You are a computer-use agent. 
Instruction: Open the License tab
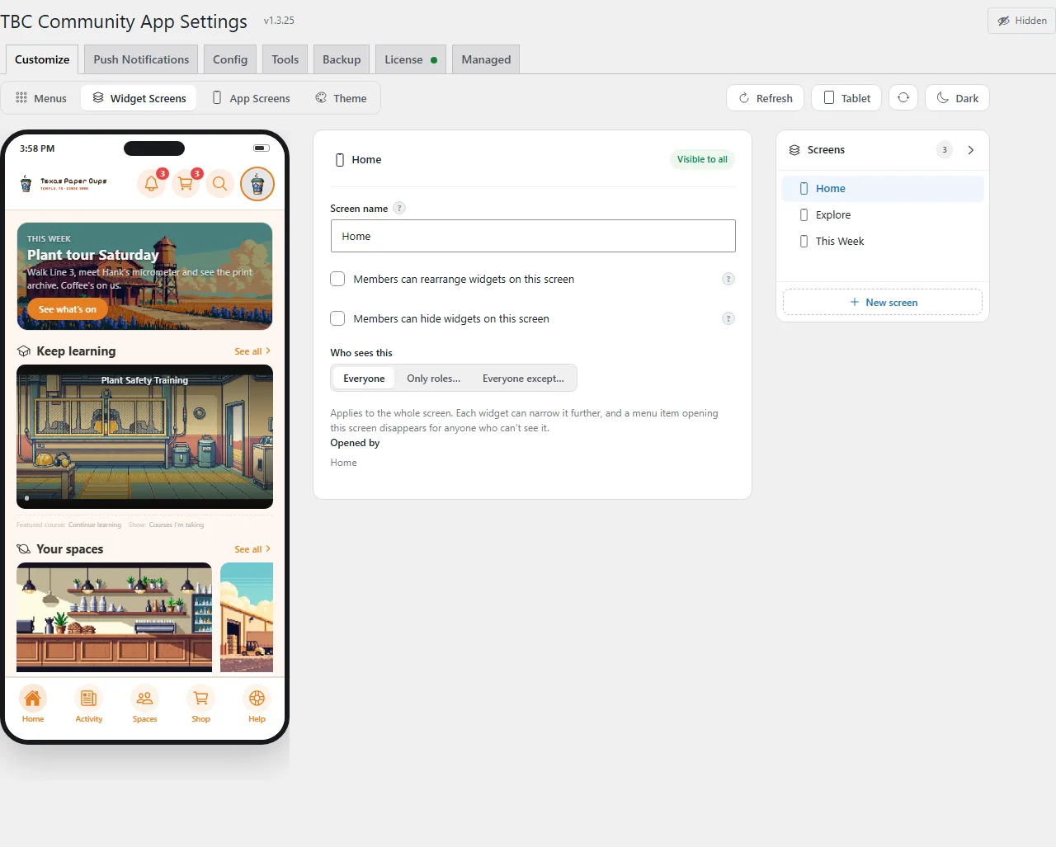pyautogui.click(x=411, y=59)
